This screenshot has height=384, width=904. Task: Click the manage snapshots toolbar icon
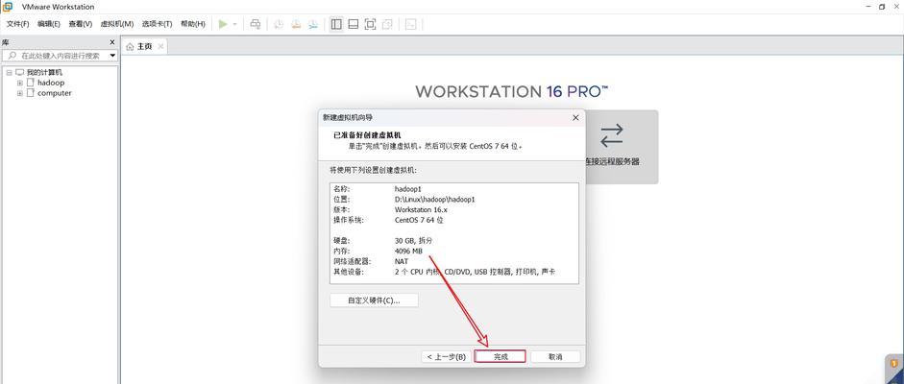click(313, 24)
